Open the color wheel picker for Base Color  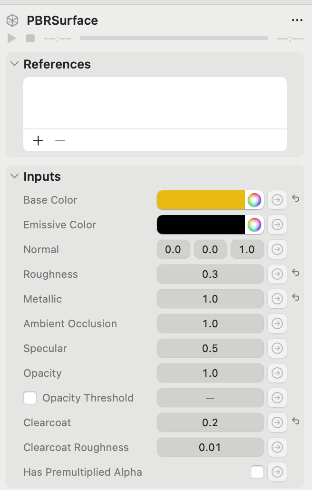tap(254, 200)
